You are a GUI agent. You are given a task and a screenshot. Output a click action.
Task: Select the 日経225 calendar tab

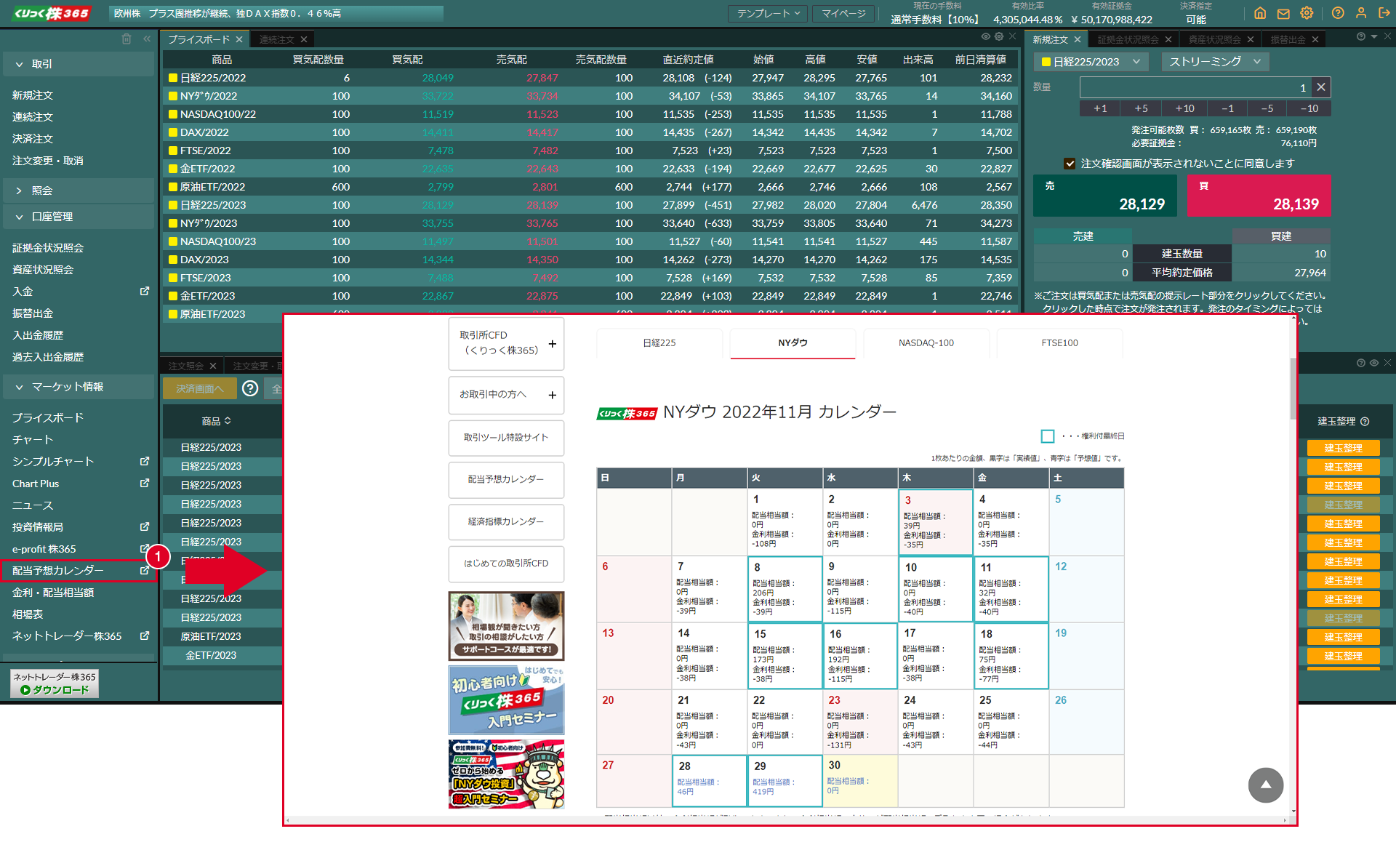click(659, 343)
